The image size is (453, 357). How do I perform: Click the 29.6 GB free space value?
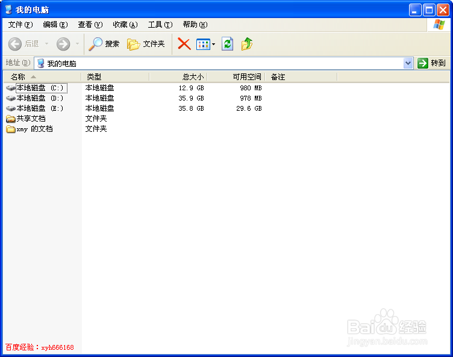[249, 108]
